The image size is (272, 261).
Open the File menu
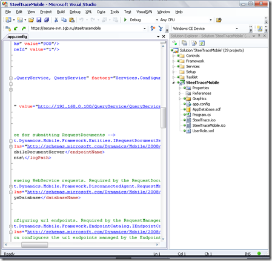click(x=8, y=12)
